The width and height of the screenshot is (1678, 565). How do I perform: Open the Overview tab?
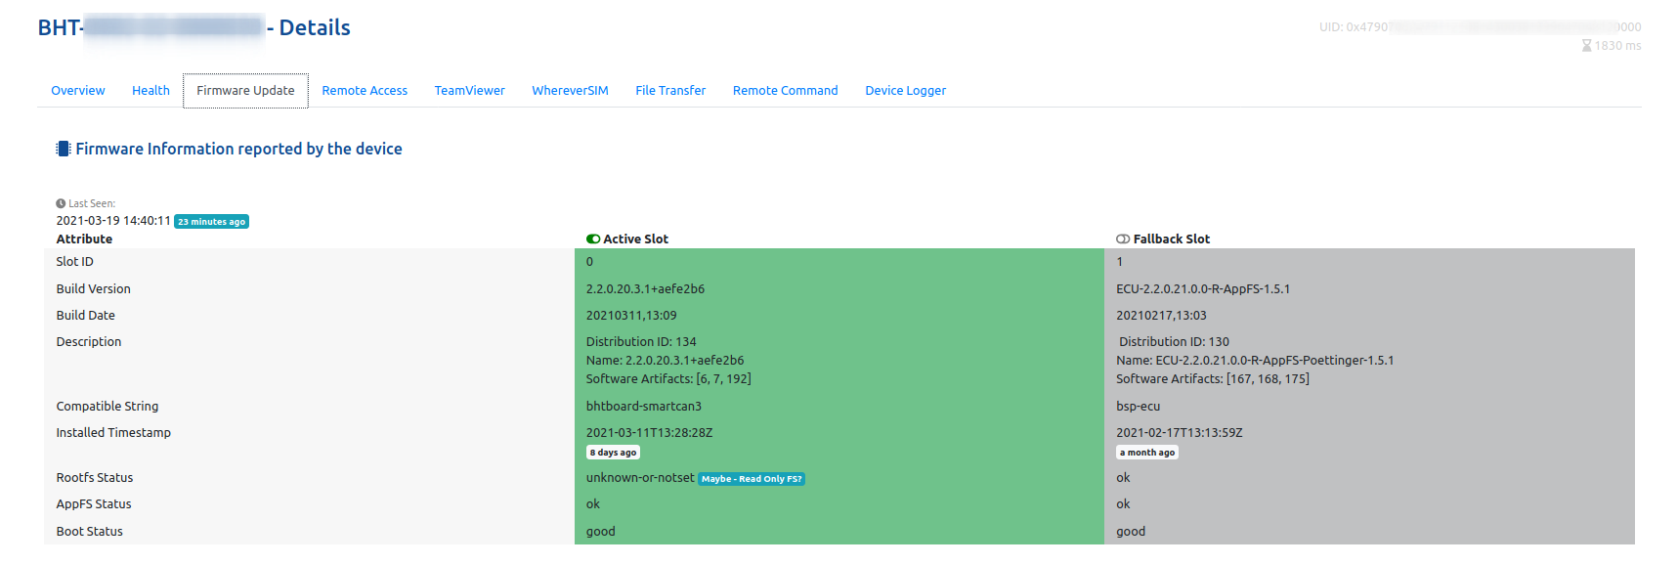click(x=78, y=91)
